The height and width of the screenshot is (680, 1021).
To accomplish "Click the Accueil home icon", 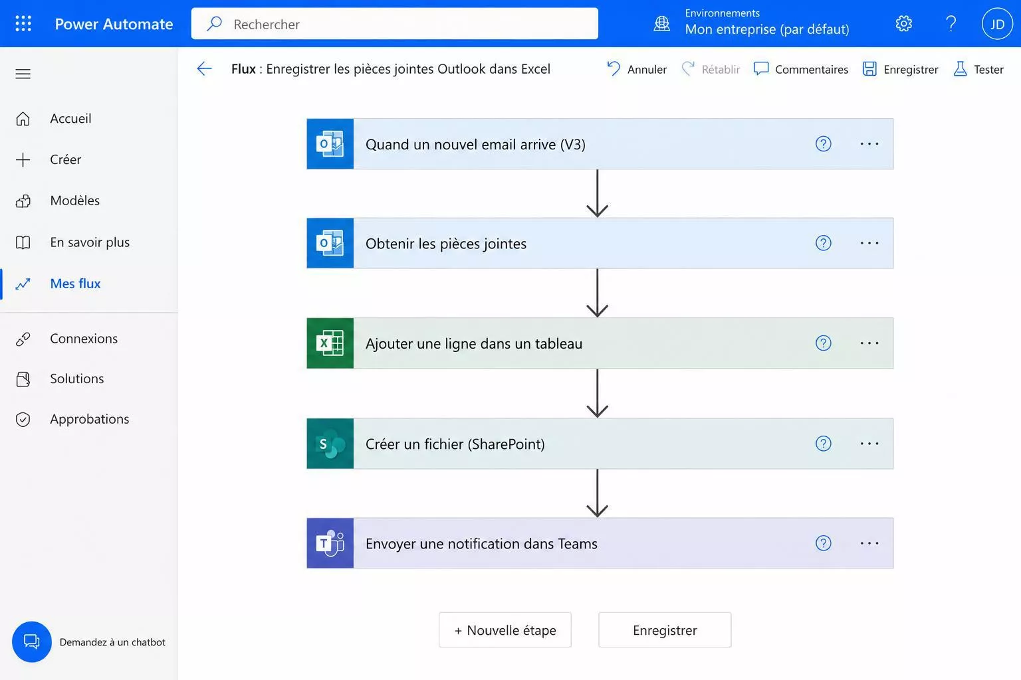I will 23,119.
